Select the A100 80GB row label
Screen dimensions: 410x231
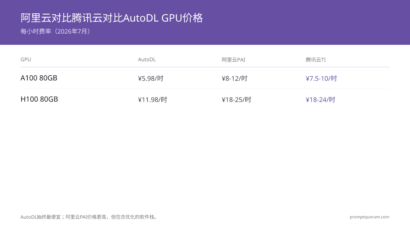[x=39, y=78]
